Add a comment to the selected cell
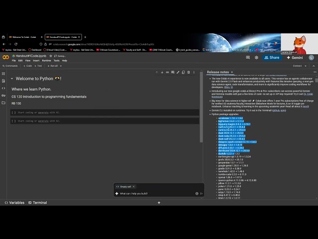Screen dimensions: 318x239 [x=172, y=72]
